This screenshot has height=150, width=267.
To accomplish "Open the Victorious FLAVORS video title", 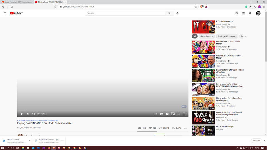I will tap(228, 57).
